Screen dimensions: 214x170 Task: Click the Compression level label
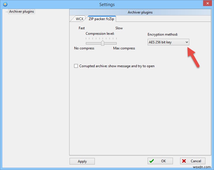[100, 34]
